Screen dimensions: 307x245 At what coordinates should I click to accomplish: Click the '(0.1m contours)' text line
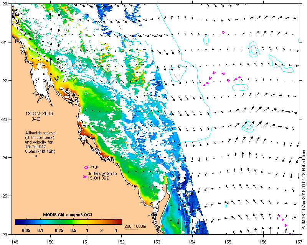point(40,137)
